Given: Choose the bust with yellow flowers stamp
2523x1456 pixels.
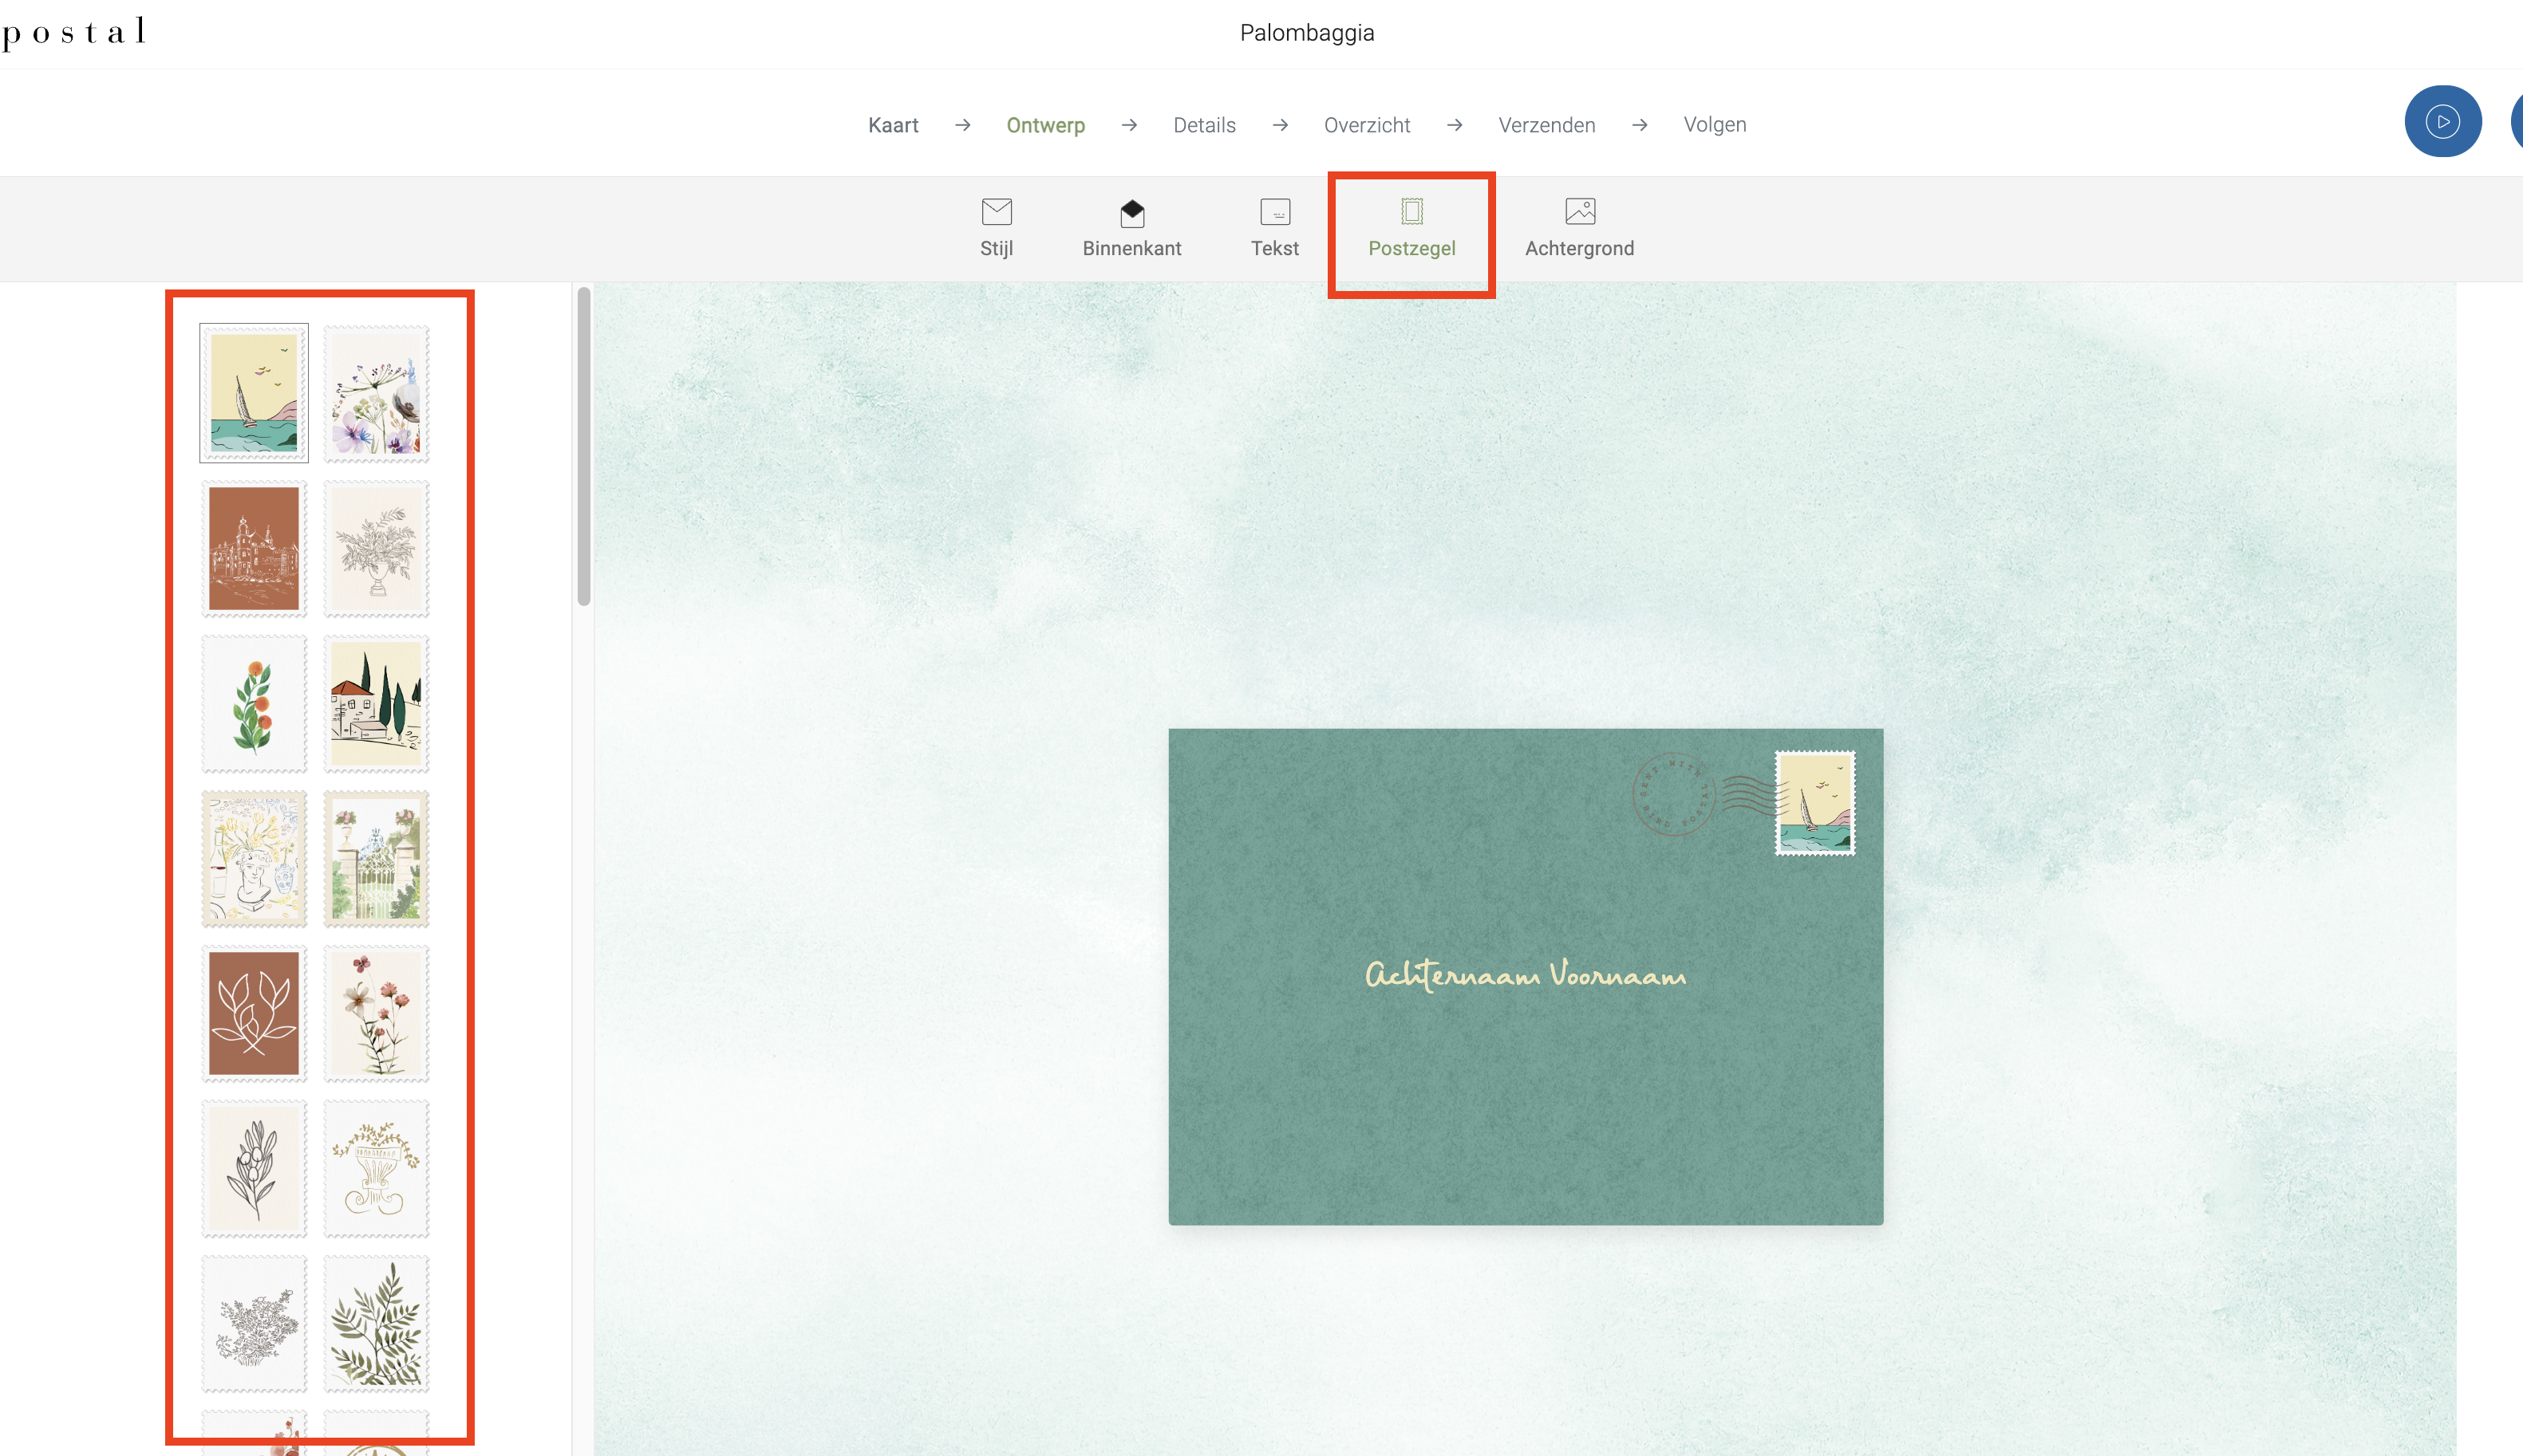Looking at the screenshot, I should point(254,858).
